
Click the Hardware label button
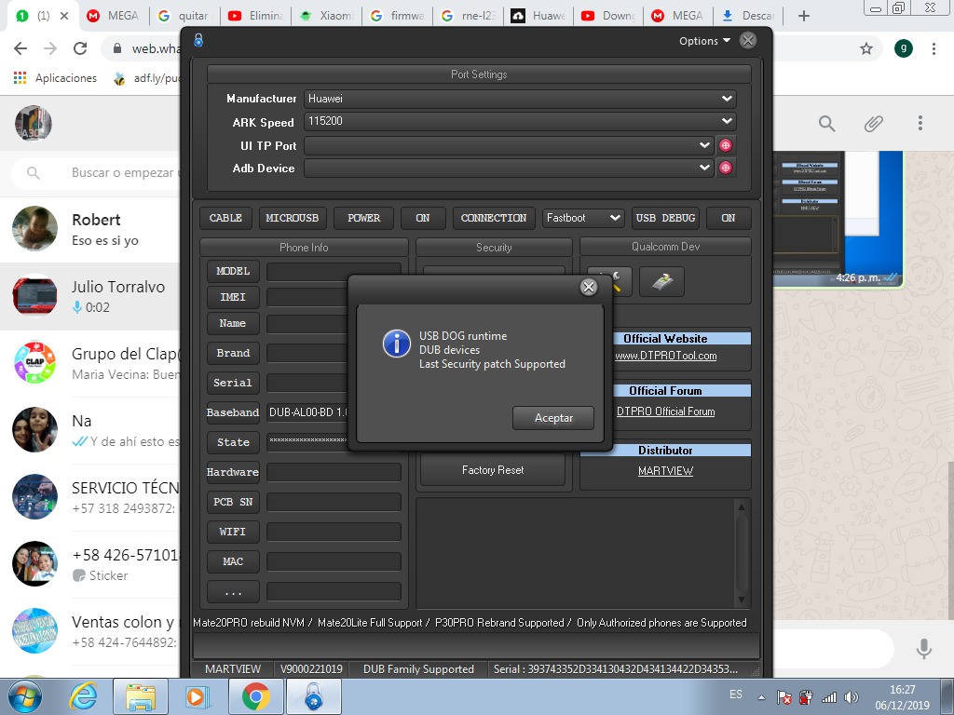pos(233,472)
